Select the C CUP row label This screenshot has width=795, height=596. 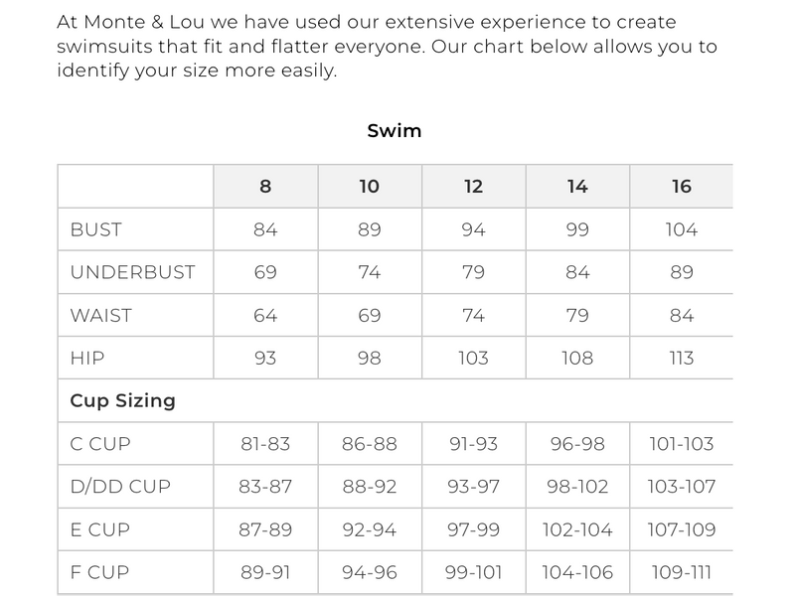click(x=100, y=444)
